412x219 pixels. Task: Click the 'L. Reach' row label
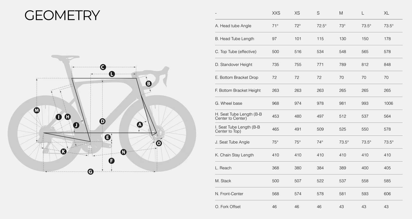(223, 168)
